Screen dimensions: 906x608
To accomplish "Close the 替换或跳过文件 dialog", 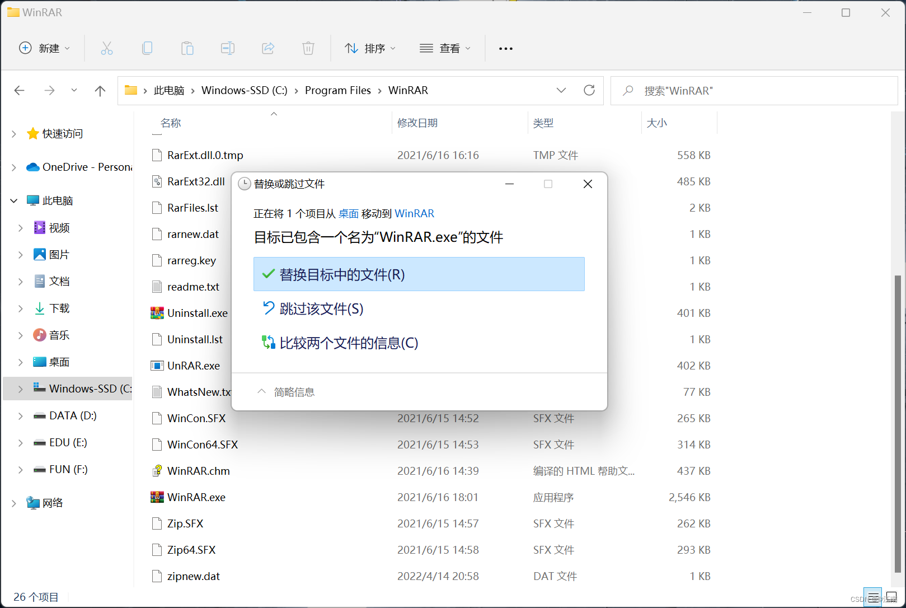I will click(x=588, y=184).
